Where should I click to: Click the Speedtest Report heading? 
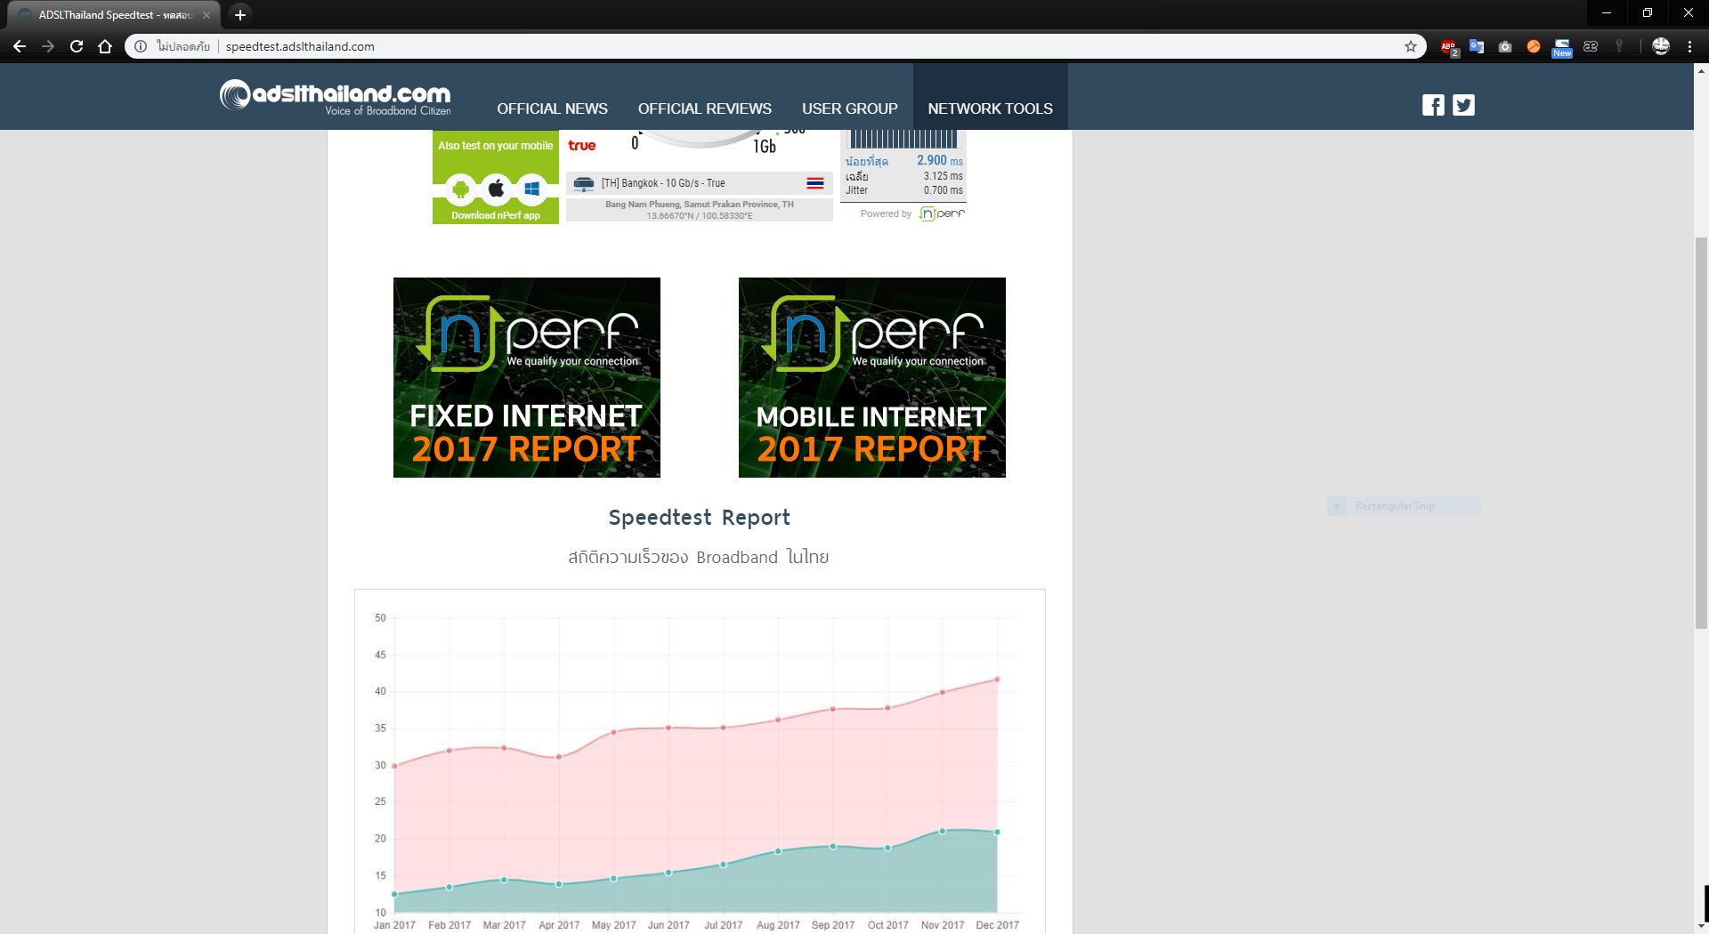click(700, 518)
